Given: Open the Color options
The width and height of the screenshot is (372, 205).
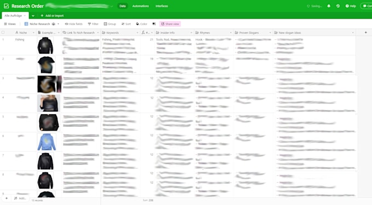Looking at the screenshot, I should click(x=141, y=24).
